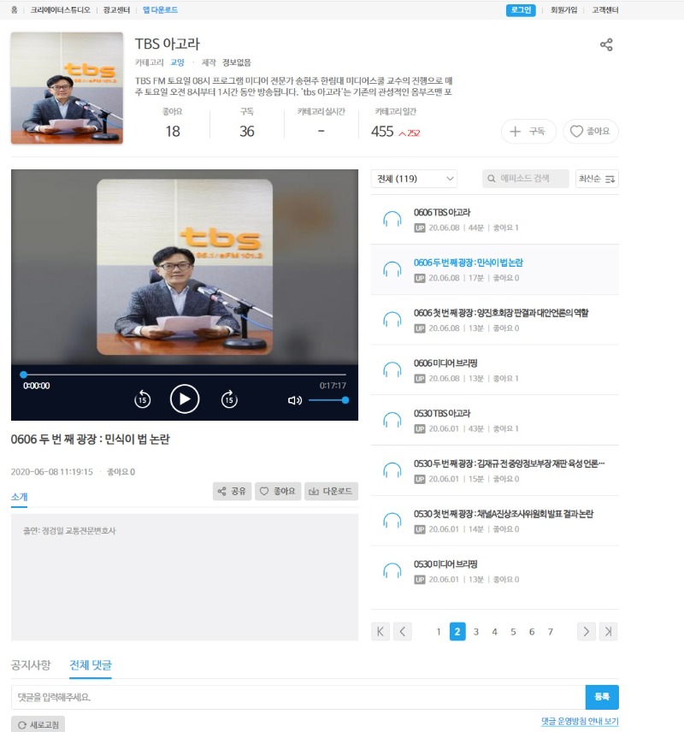Viewport: 684px width, 732px height.
Task: Submit comment with 등록 button
Action: click(x=602, y=697)
